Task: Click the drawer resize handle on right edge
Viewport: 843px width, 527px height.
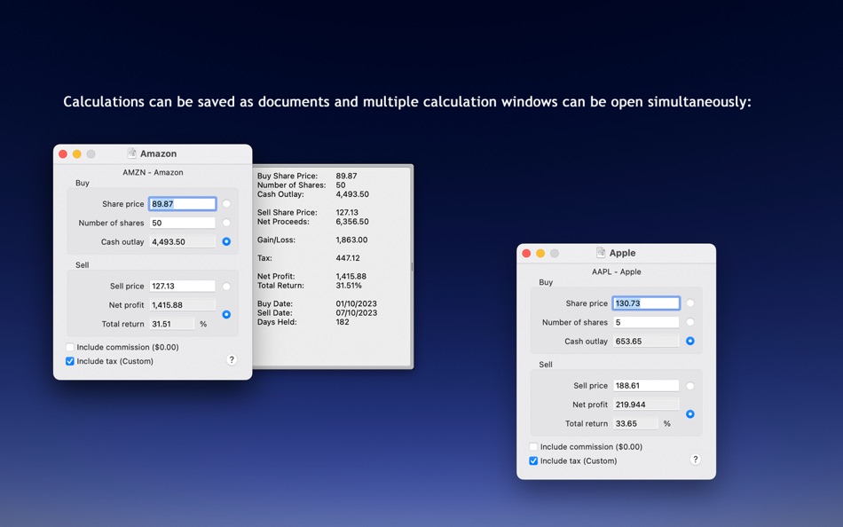Action: pos(412,267)
